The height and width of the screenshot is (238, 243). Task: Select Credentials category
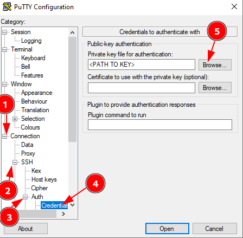tap(54, 205)
